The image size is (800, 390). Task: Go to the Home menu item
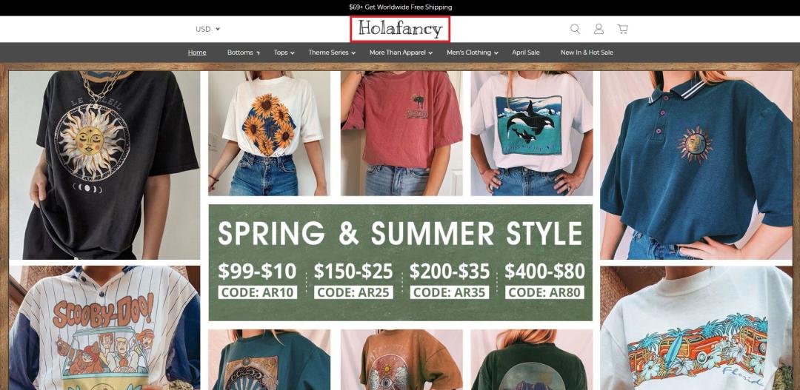pyautogui.click(x=197, y=53)
